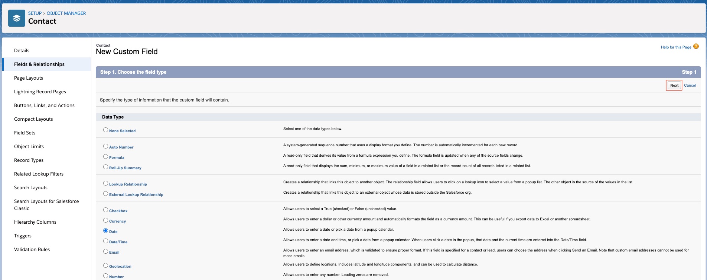
Task: Navigate to OBJECT MANAGER breadcrumb
Action: pyautogui.click(x=66, y=13)
